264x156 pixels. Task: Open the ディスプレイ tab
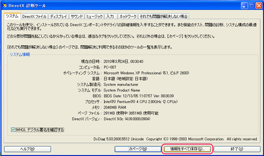tap(59, 16)
